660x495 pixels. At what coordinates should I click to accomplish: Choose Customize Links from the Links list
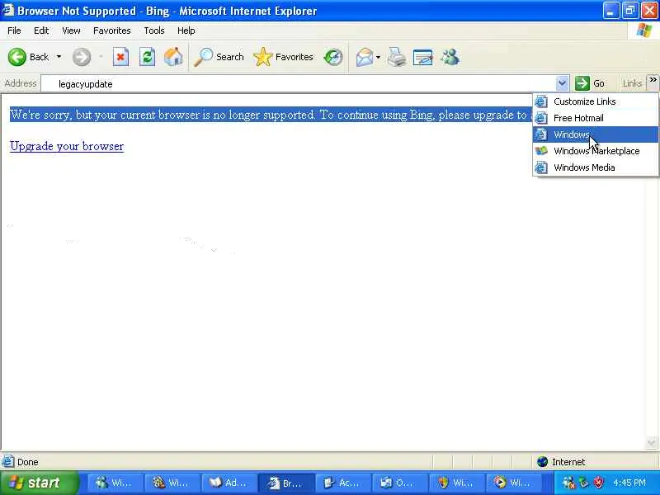595,101
